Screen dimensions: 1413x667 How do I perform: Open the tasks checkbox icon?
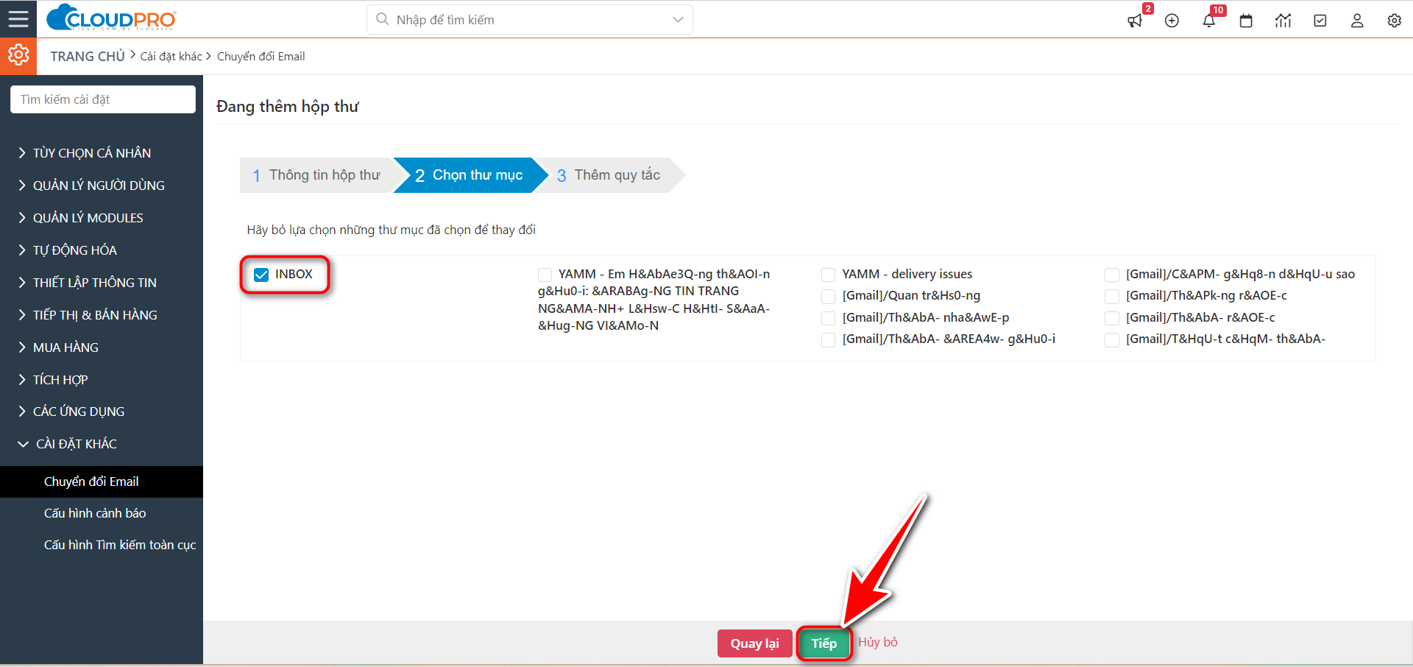(x=1320, y=21)
